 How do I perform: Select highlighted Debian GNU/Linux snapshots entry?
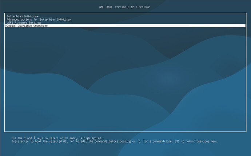coord(125,26)
